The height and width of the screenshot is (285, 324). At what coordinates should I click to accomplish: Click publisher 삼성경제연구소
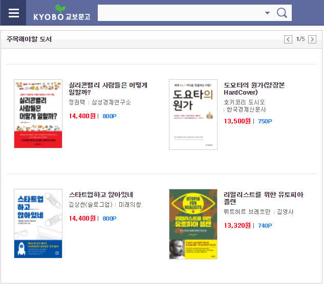[x=111, y=102]
